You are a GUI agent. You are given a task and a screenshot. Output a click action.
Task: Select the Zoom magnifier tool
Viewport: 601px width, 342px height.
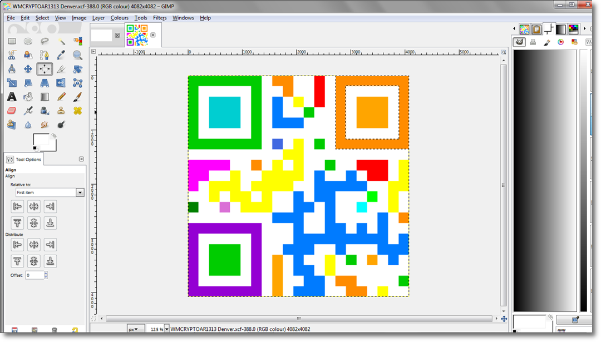pos(77,55)
